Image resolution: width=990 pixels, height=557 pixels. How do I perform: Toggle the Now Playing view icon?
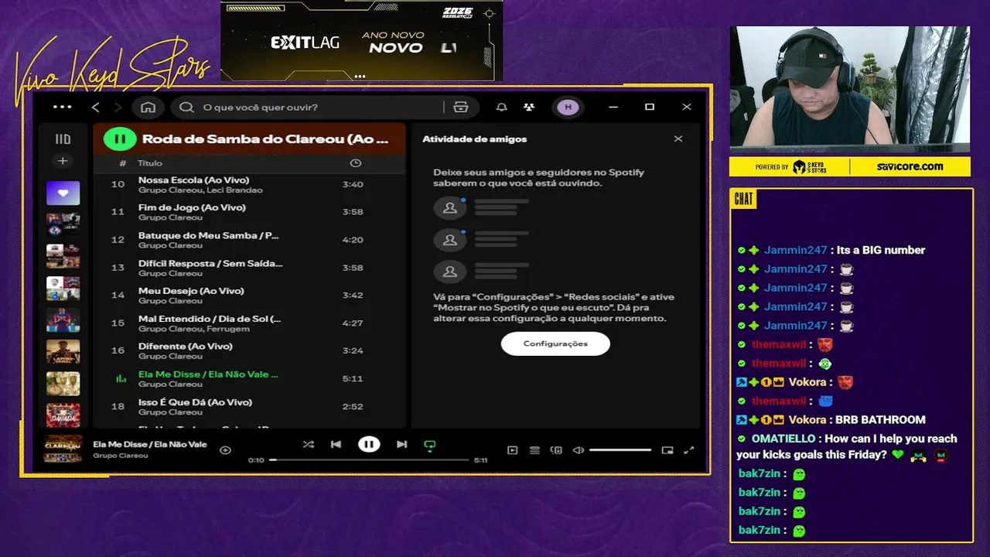coord(512,450)
